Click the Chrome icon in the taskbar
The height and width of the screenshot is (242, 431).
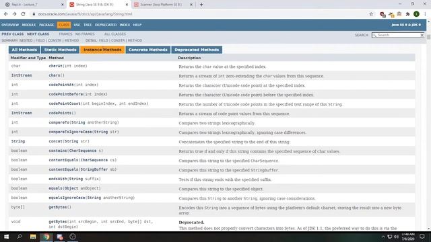46,237
